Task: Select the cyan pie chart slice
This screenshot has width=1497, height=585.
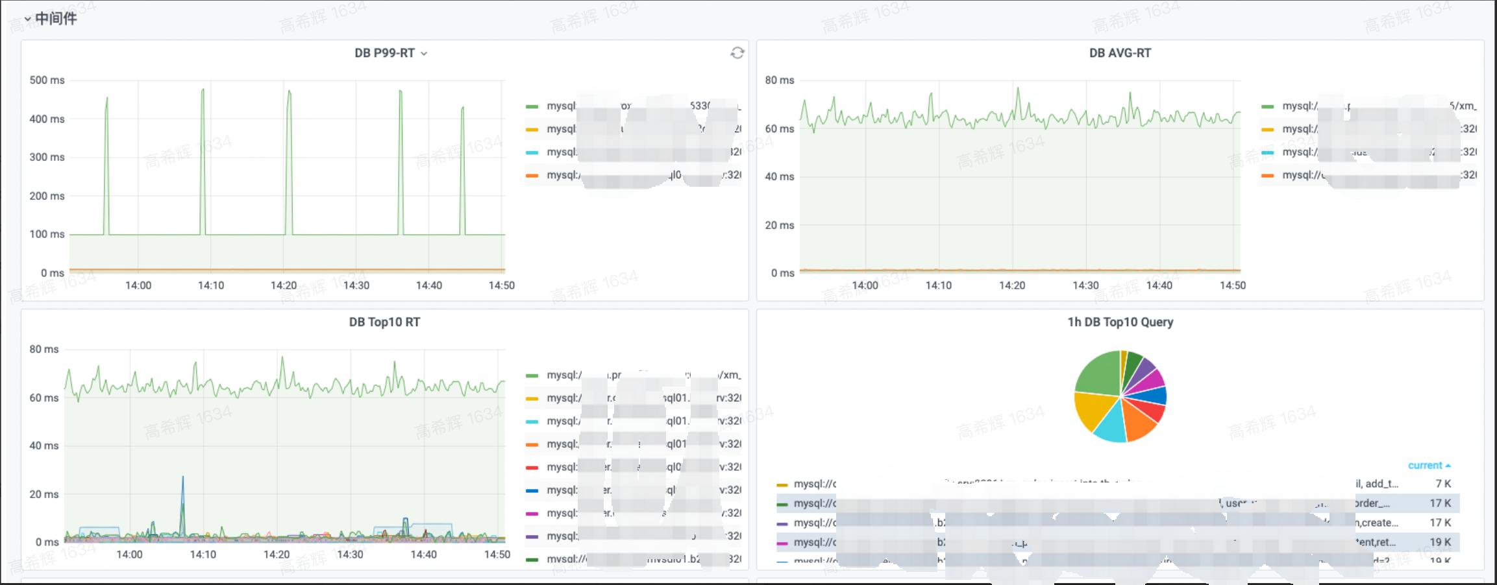Action: (x=1112, y=425)
